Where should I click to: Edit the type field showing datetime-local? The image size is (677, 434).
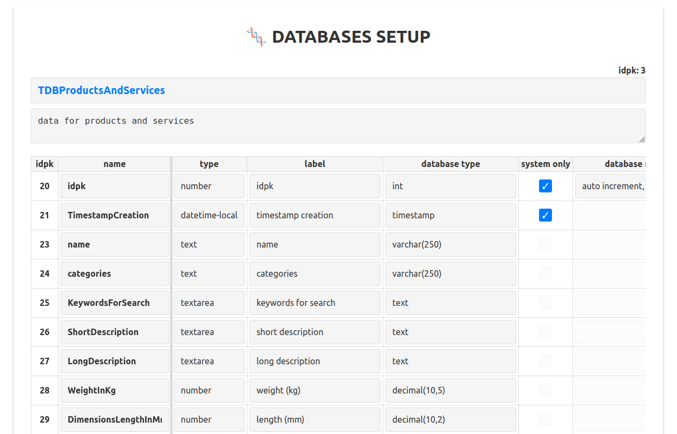pyautogui.click(x=209, y=215)
